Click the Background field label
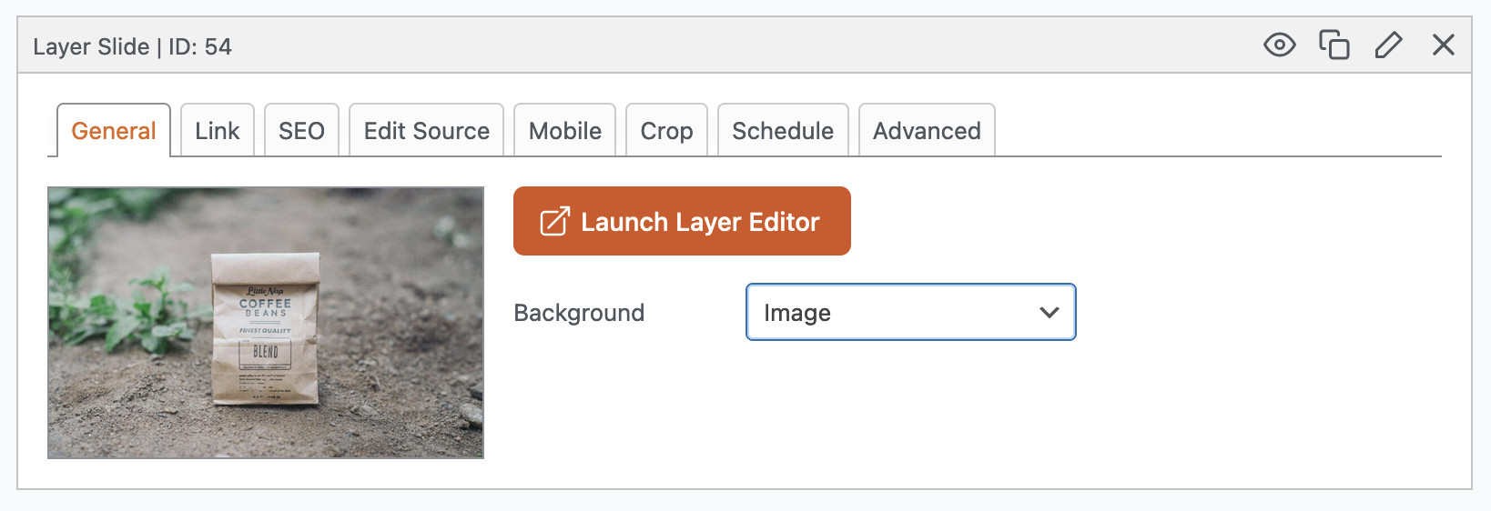This screenshot has width=1491, height=511. click(579, 313)
